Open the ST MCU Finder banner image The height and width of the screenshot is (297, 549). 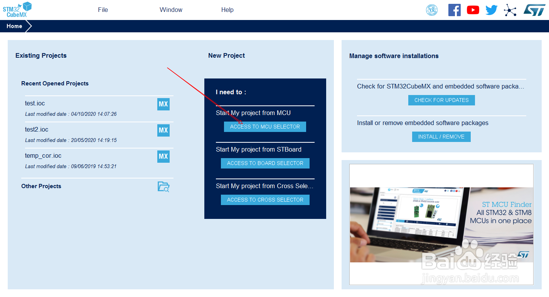[x=441, y=225]
